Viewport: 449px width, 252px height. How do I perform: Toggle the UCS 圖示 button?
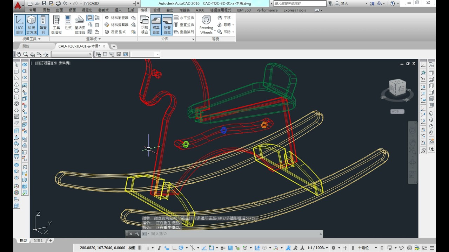pos(20,25)
